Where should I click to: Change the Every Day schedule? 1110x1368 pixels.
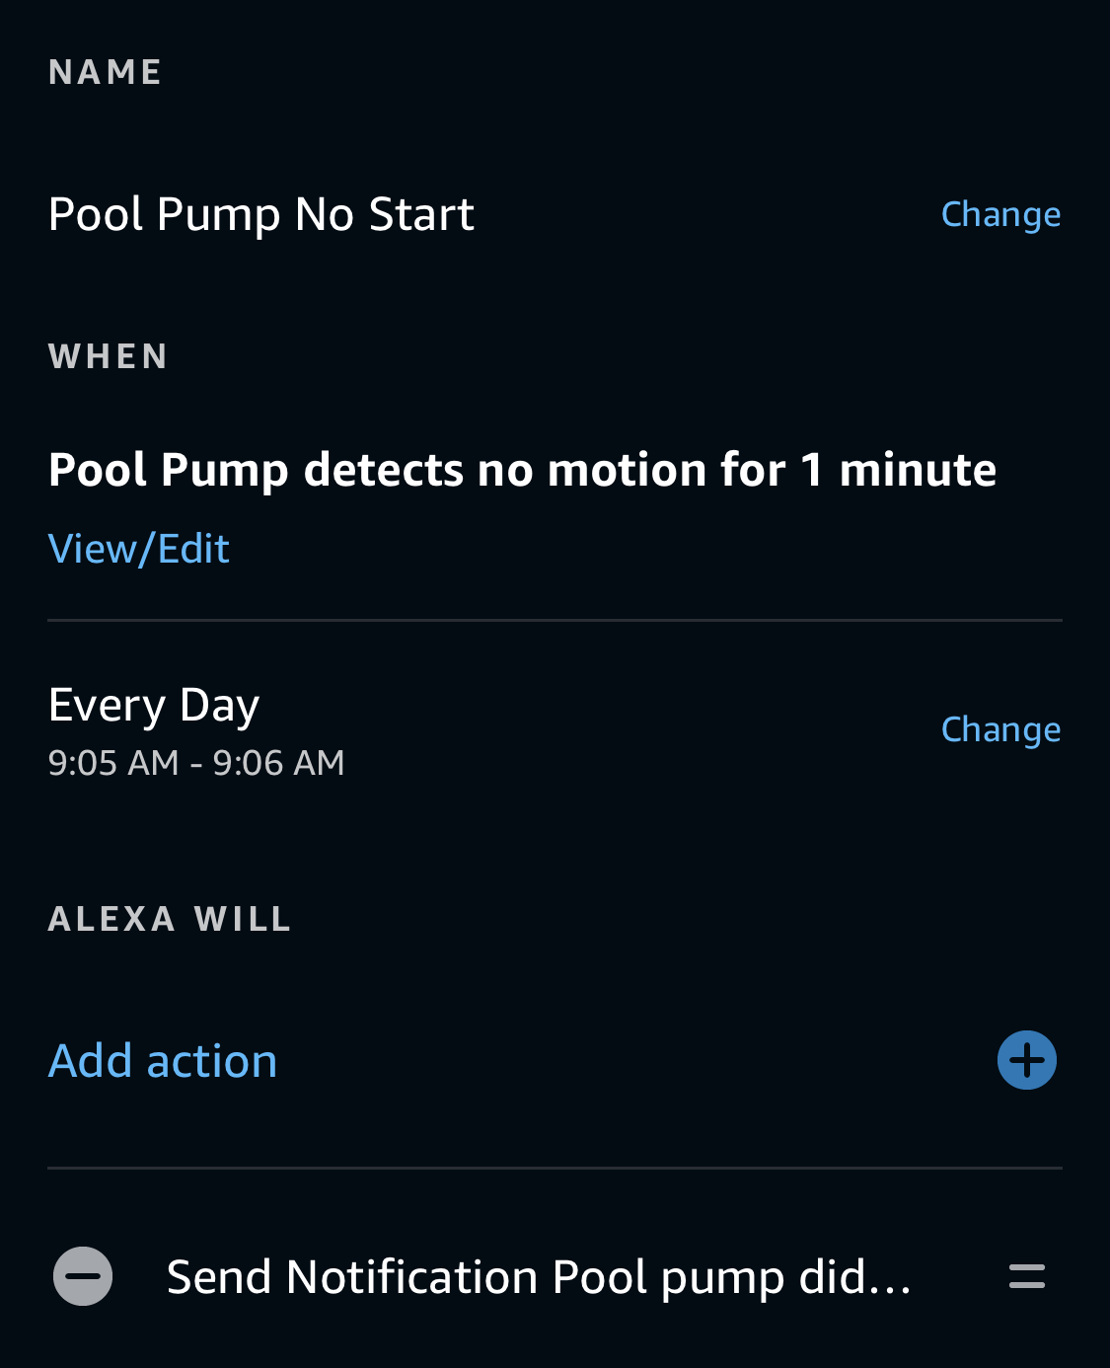[1000, 729]
